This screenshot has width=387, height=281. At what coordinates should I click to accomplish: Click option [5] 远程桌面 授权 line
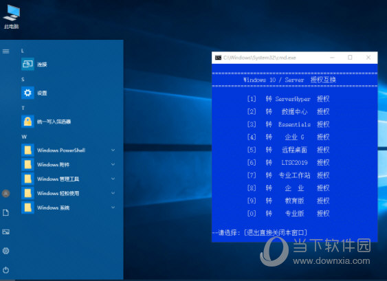coord(288,150)
